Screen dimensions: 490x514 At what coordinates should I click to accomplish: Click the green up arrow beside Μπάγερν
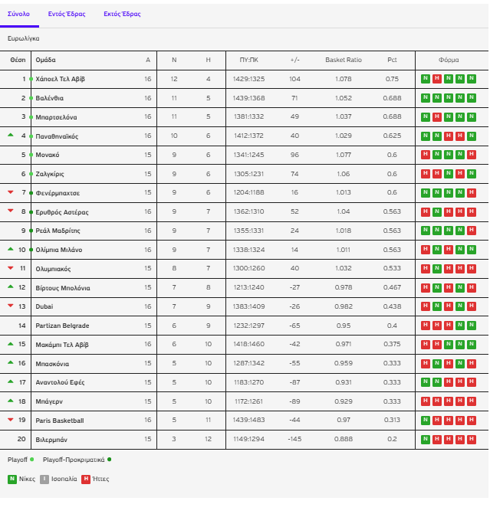tap(11, 401)
